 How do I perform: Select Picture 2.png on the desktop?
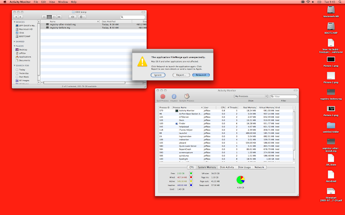(x=331, y=76)
